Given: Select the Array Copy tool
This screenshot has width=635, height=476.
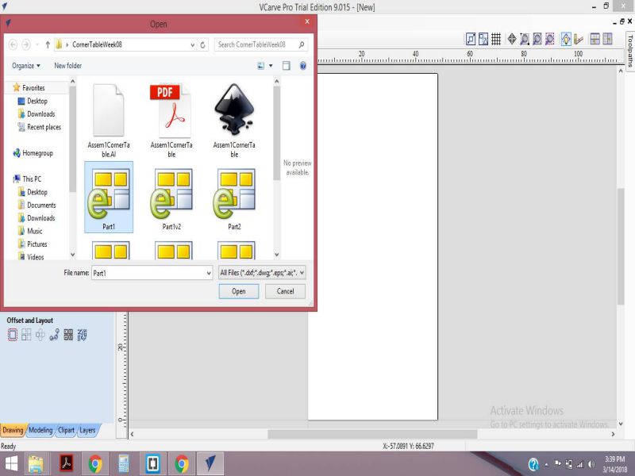Looking at the screenshot, I should pyautogui.click(x=26, y=335).
